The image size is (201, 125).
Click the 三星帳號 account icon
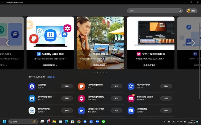[x=32, y=87]
